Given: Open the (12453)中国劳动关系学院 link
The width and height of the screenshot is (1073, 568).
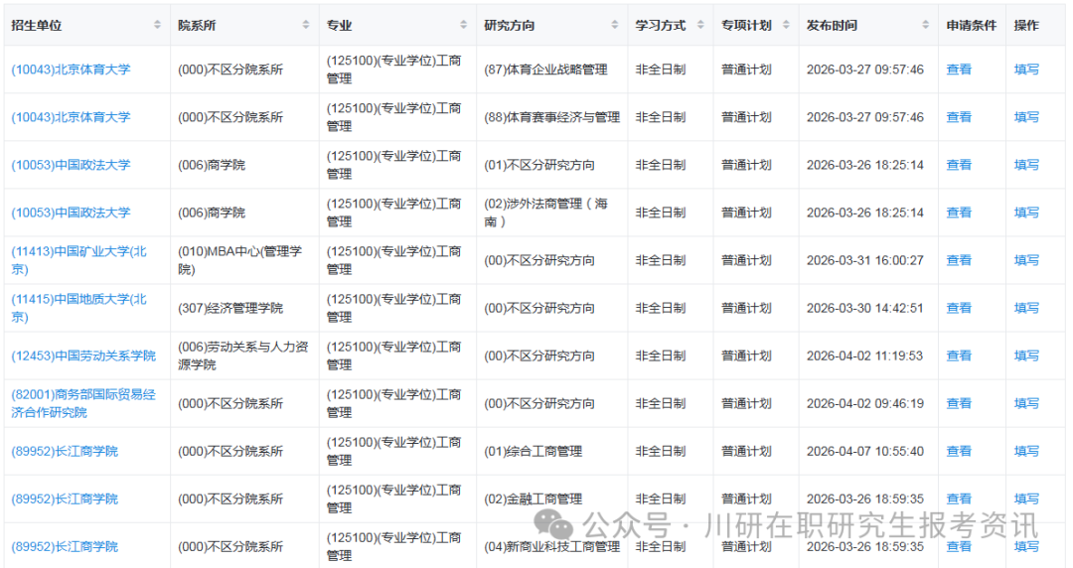Looking at the screenshot, I should point(83,355).
